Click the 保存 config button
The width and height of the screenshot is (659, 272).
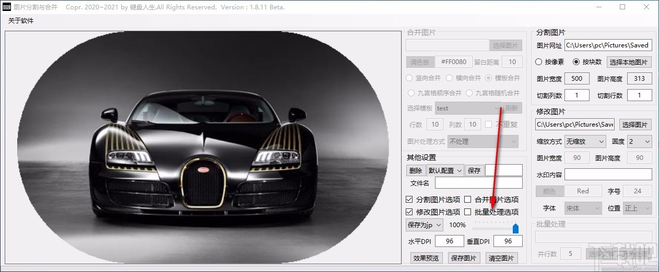[x=474, y=170]
